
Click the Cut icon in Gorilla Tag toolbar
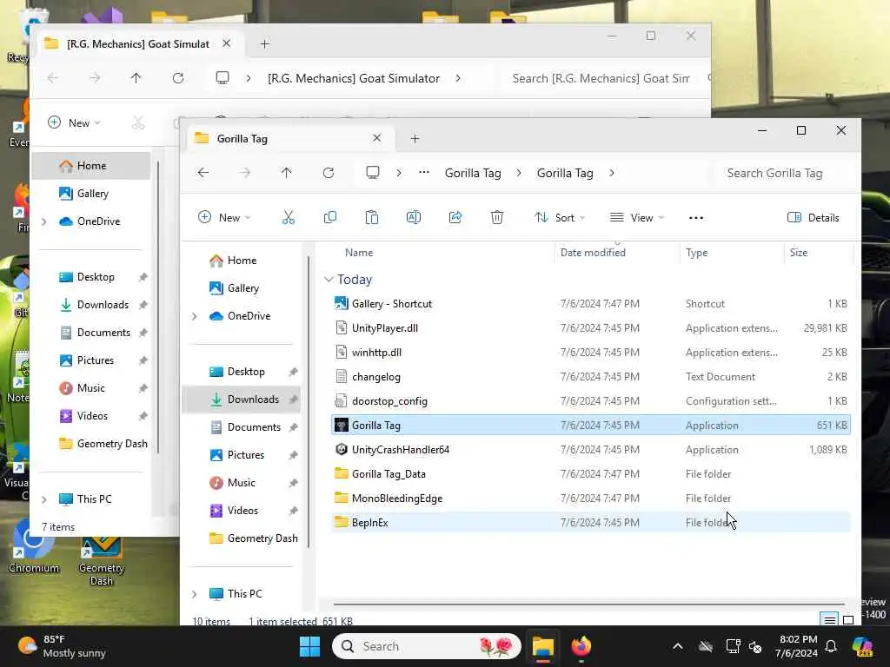pyautogui.click(x=289, y=218)
